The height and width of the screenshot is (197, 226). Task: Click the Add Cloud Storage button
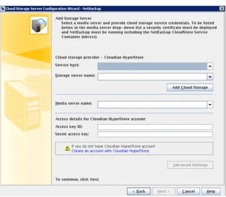tap(190, 87)
